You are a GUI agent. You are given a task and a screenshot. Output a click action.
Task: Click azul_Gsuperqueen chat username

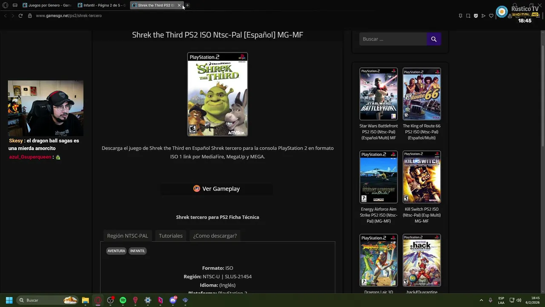30,157
